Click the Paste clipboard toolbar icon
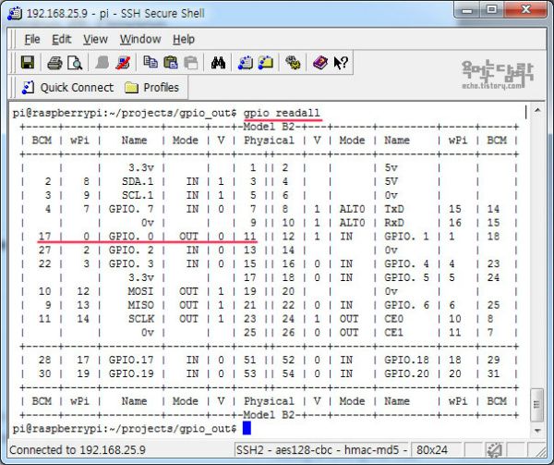 [x=171, y=63]
